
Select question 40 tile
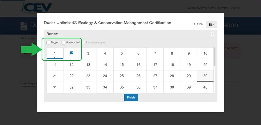tap(205, 87)
